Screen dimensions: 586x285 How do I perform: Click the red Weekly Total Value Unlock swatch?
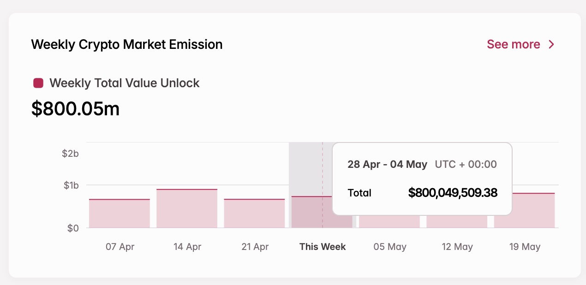click(x=38, y=83)
